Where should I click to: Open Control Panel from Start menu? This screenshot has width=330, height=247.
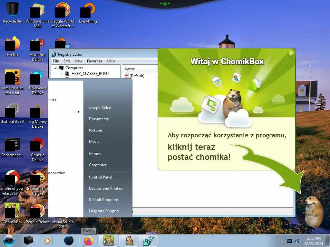[101, 177]
